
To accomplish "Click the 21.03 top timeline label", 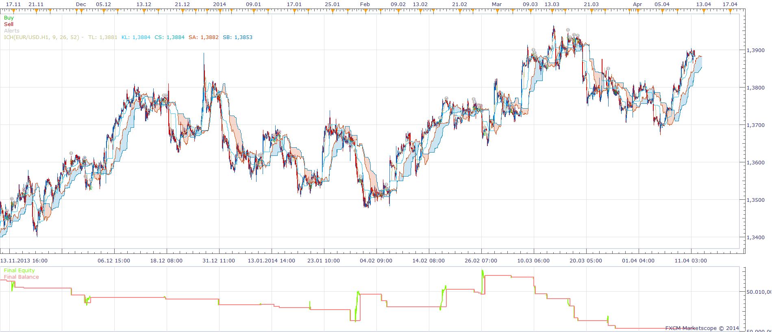I will coord(592,4).
